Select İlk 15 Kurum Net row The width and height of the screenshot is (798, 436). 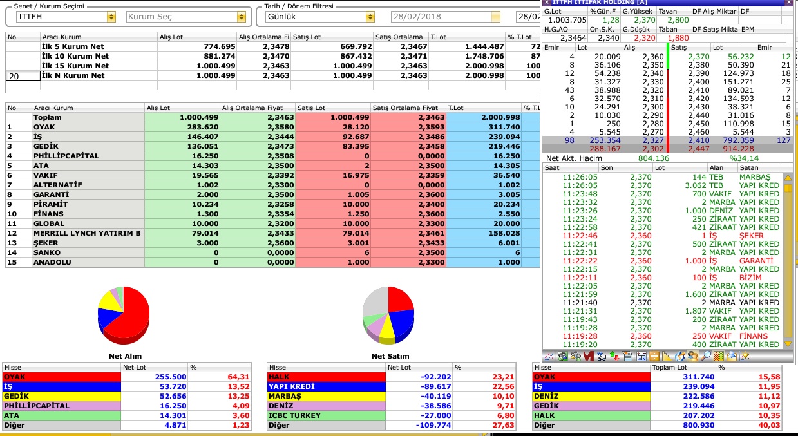click(274, 66)
